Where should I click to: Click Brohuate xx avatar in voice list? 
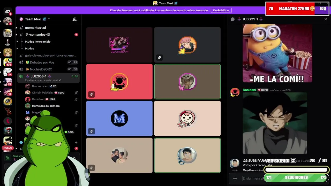[x=28, y=86]
